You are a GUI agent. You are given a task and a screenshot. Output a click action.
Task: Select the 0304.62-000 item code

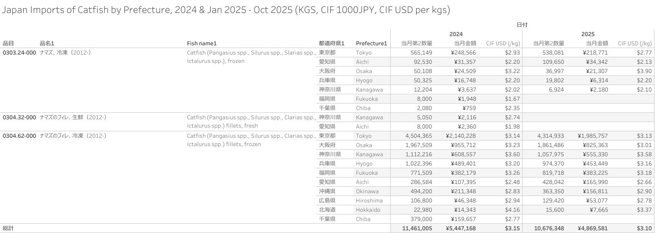point(19,136)
